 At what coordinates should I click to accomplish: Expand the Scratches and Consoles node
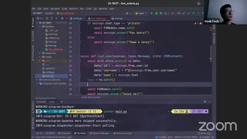pos(37,83)
